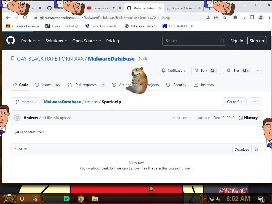Download the Spark.zip file
272x204 pixels.
coord(242,149)
